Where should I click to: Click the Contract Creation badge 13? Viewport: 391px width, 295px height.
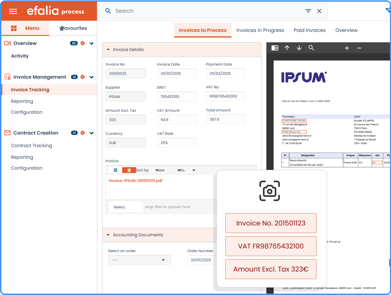click(74, 133)
